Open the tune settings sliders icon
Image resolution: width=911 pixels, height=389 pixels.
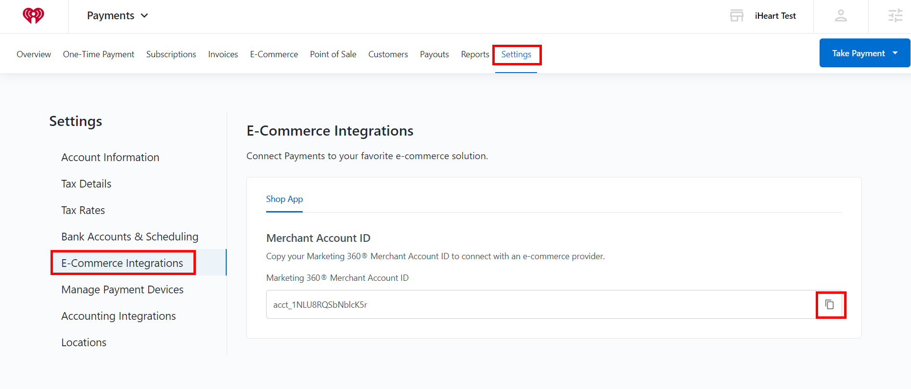tap(895, 16)
